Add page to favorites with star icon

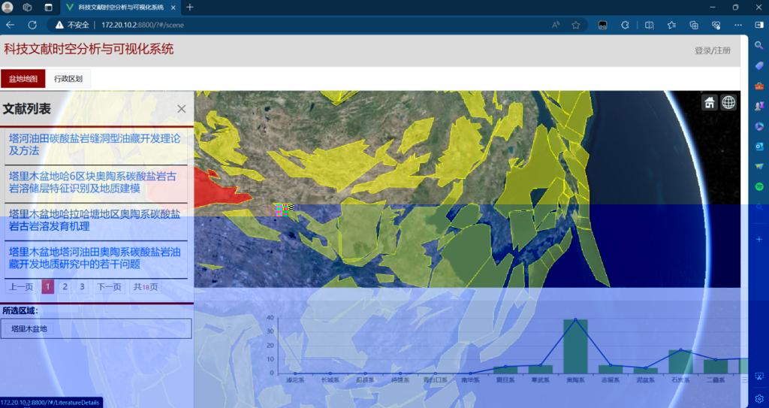pos(576,25)
